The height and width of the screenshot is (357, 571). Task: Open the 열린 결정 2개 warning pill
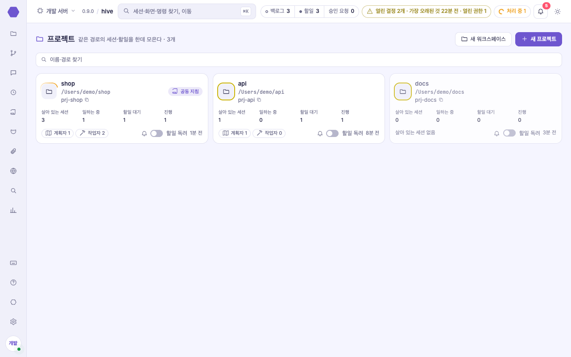(426, 11)
